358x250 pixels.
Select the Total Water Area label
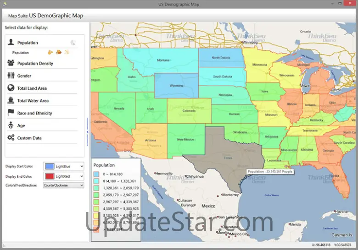point(33,101)
